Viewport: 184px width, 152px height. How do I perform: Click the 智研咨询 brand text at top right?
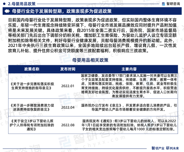pos(173,4)
